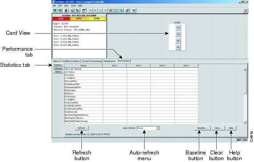Screen dimensions: 254x162
Task: Click the printer toolbar icon
Action: point(72,11)
